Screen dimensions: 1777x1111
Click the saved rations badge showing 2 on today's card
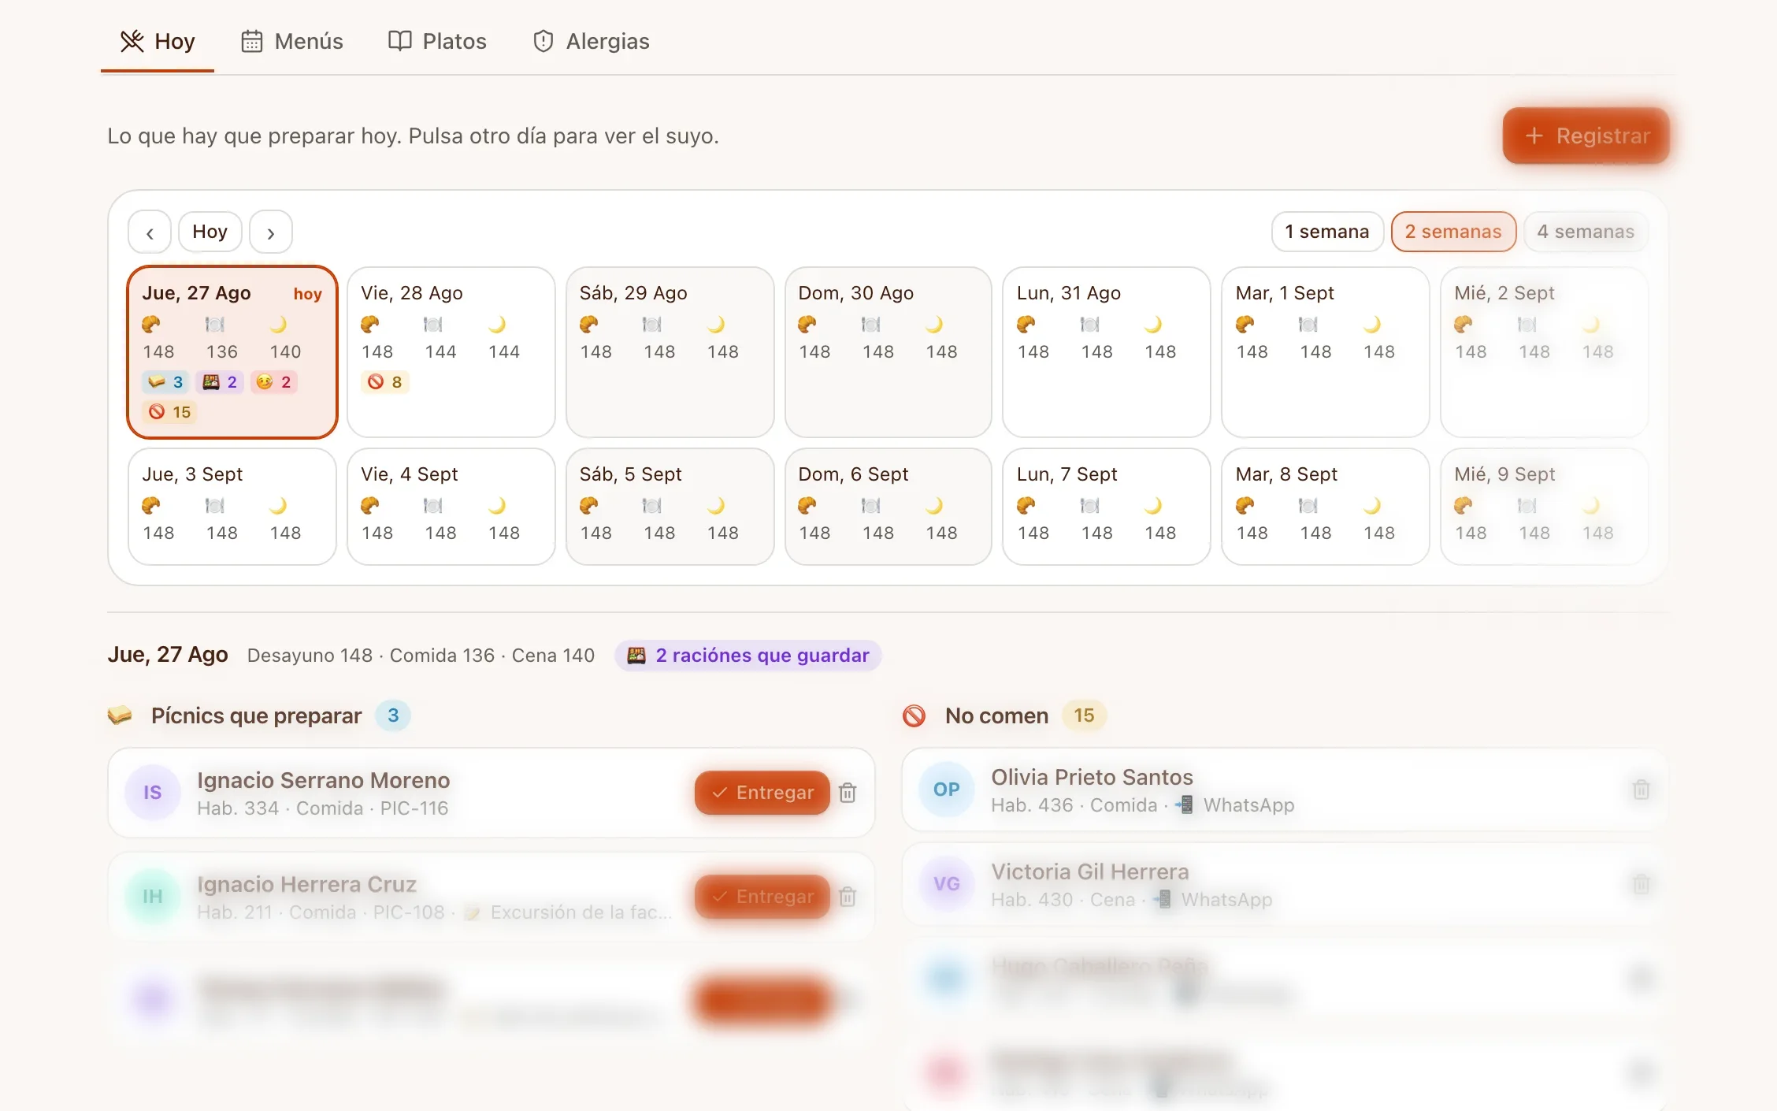coord(220,382)
